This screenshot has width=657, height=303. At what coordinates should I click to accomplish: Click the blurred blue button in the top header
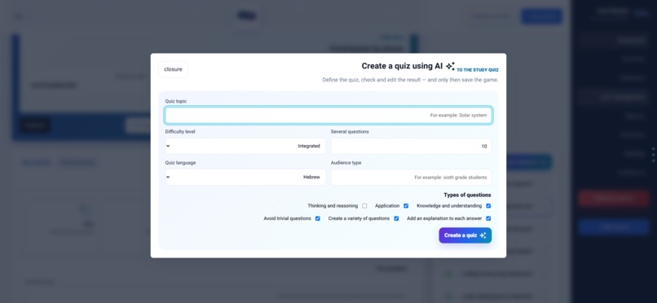(x=541, y=17)
